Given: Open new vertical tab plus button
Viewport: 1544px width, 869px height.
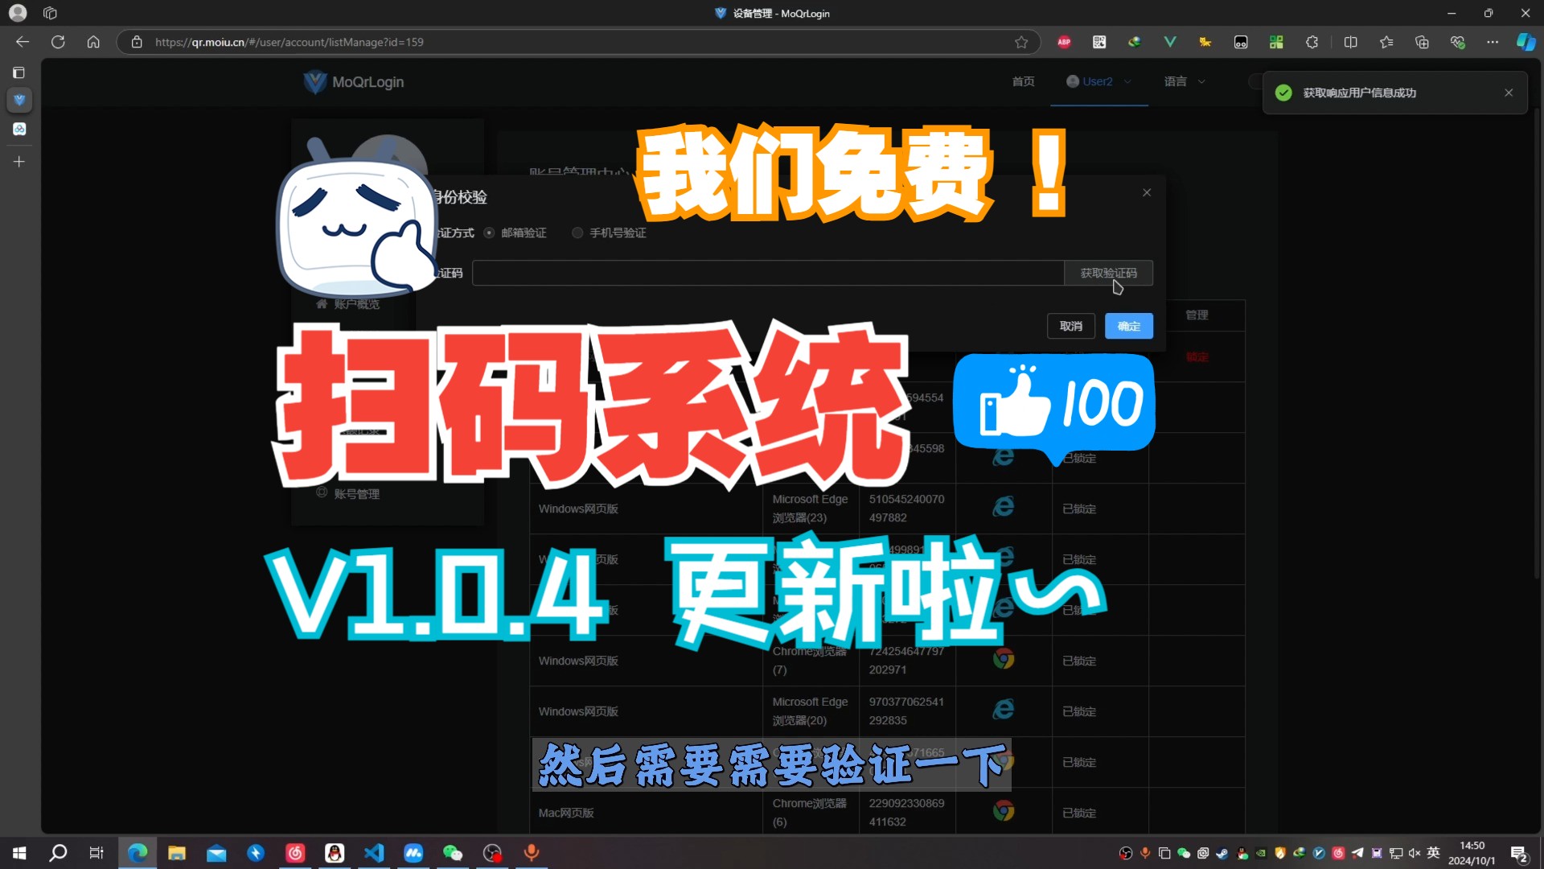Looking at the screenshot, I should click(19, 162).
